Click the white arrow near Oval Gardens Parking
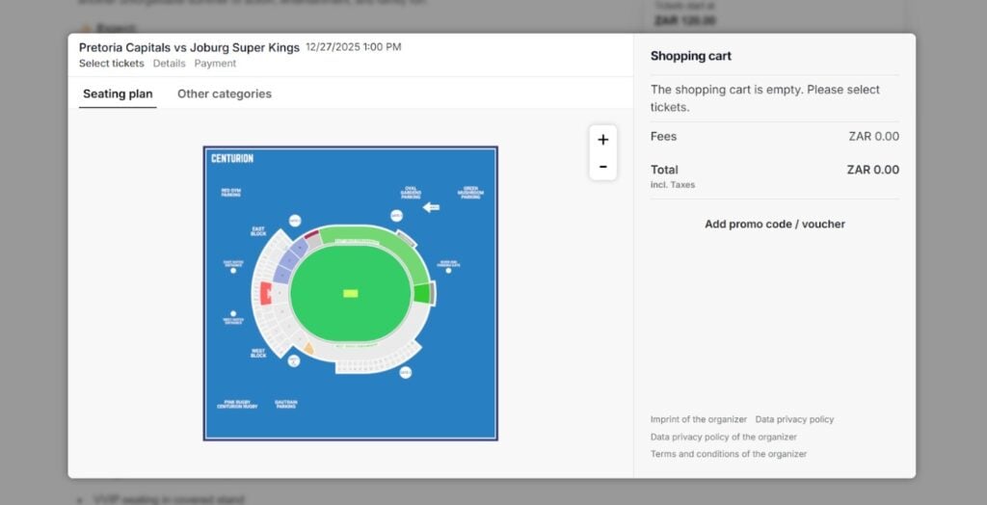Image resolution: width=987 pixels, height=505 pixels. (x=431, y=207)
